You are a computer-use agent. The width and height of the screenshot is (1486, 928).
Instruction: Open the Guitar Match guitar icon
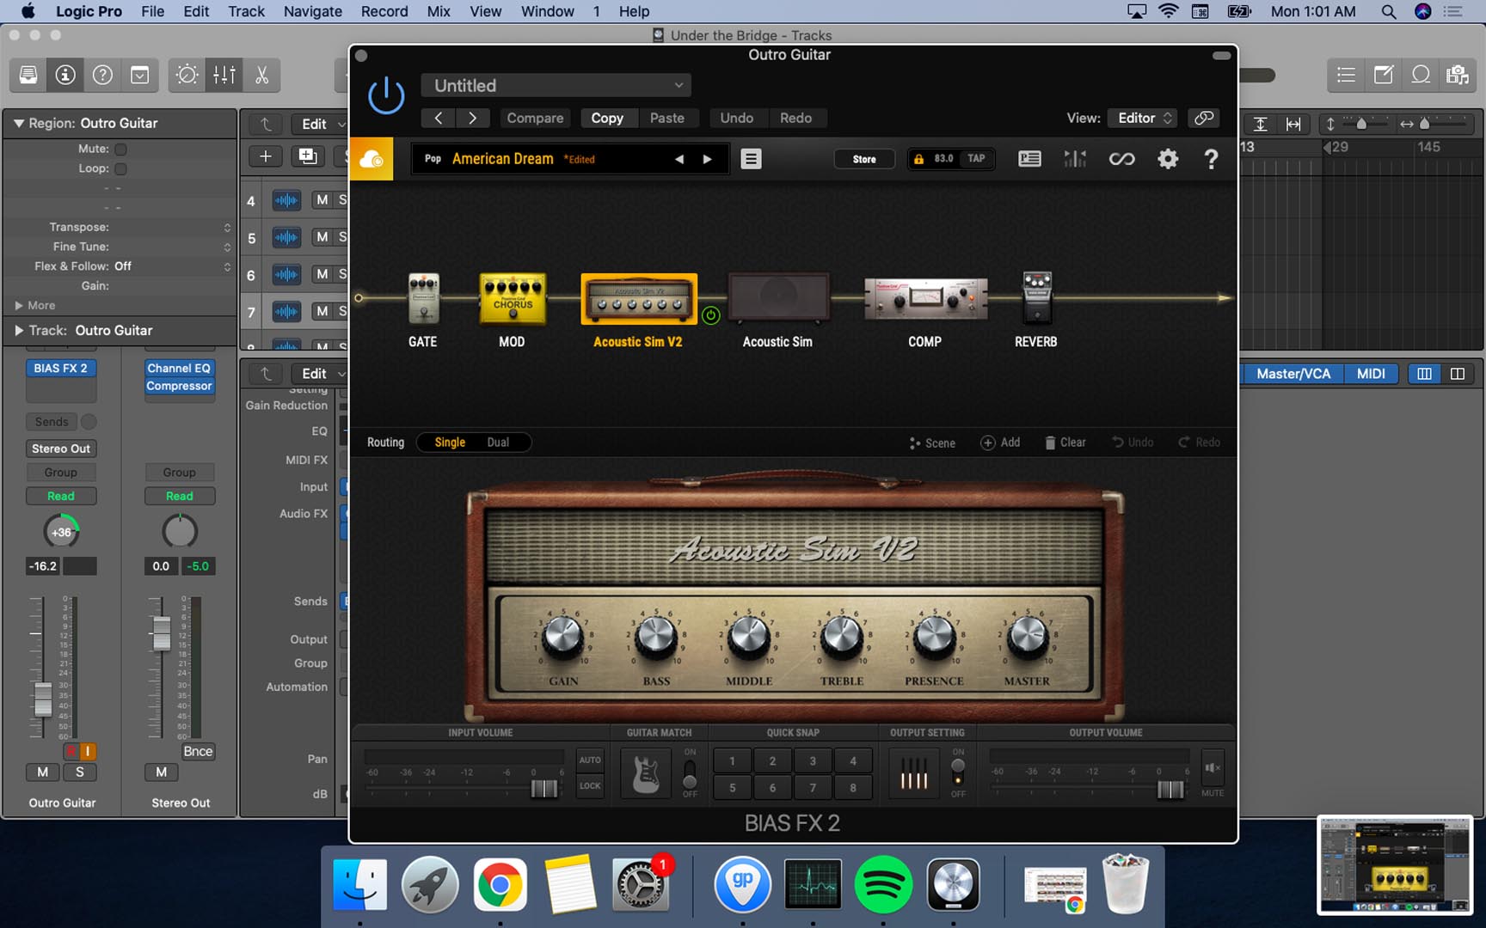(x=646, y=772)
